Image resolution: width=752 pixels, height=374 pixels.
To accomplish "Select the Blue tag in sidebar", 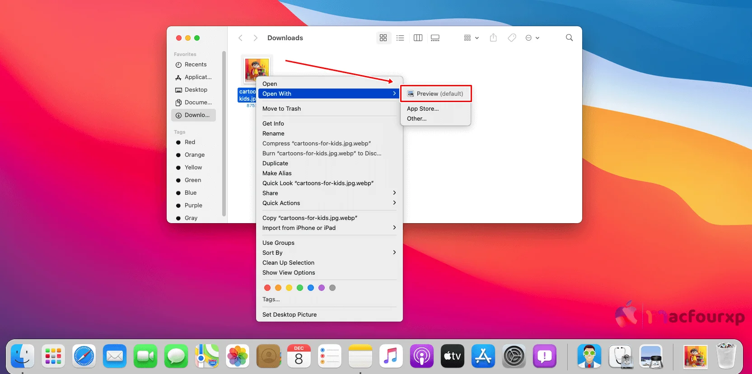I will [193, 193].
